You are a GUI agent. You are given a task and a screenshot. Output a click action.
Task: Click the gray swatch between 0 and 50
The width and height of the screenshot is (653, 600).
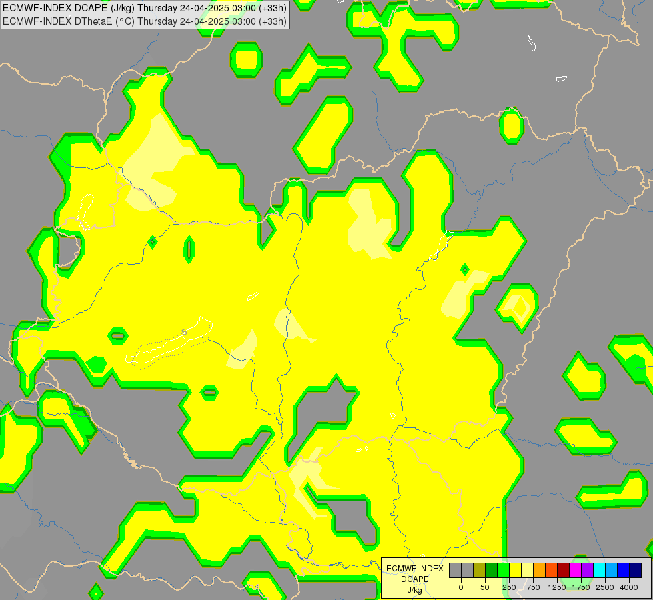(x=468, y=571)
